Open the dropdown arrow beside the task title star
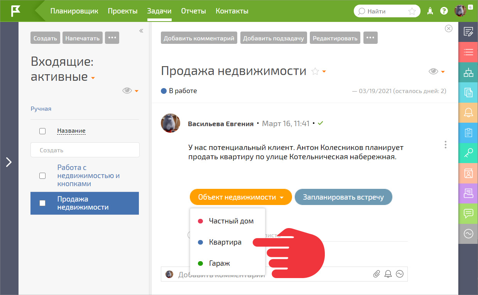This screenshot has height=295, width=478. pos(324,72)
